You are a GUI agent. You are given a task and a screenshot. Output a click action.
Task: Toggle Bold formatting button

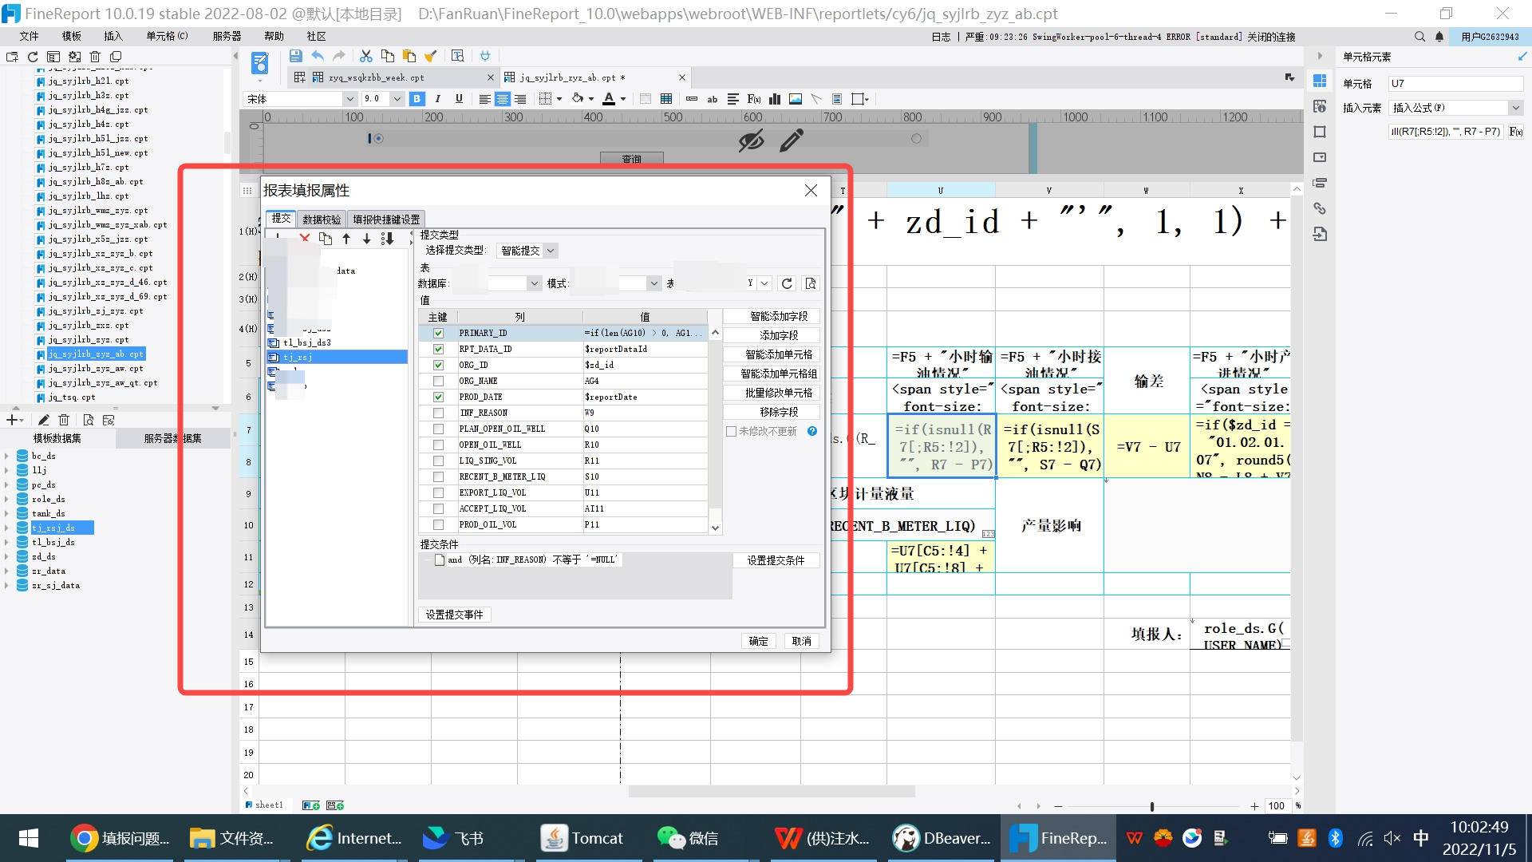[x=417, y=99]
